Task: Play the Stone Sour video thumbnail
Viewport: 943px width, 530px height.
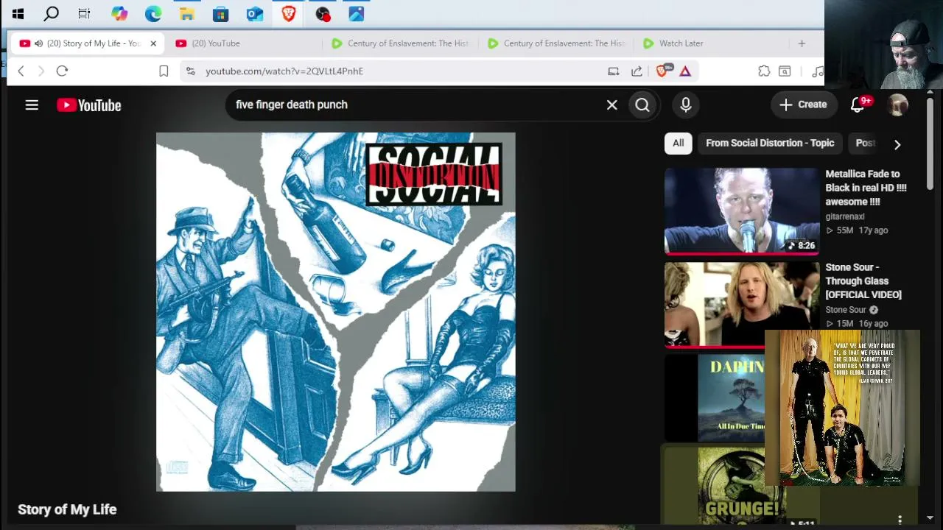Action: (x=742, y=304)
